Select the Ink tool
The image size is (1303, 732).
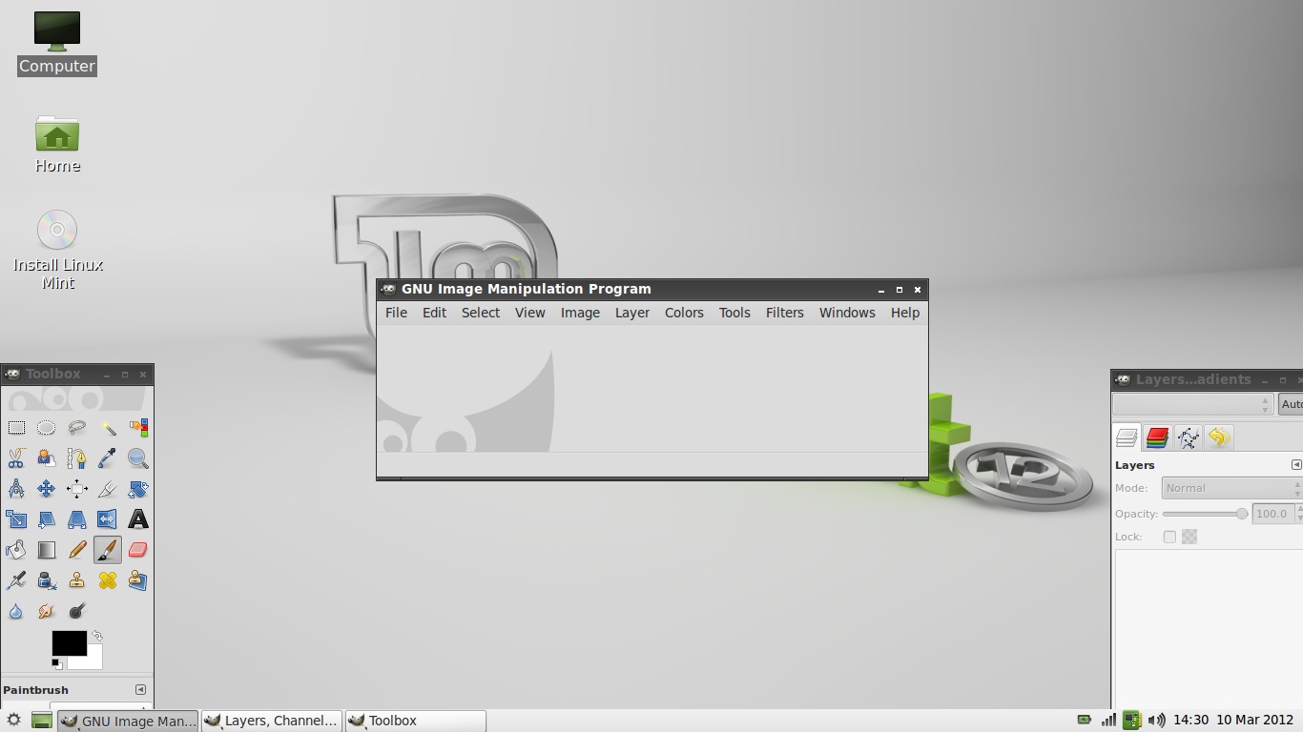47,580
